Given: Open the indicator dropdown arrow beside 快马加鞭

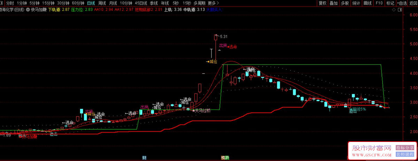Looking at the screenshot, I should tap(28, 10).
